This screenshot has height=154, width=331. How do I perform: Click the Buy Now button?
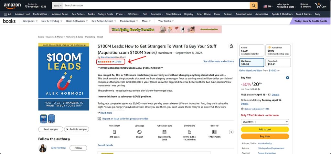pos(265,136)
